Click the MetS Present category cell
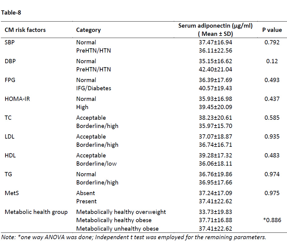 tap(86, 201)
